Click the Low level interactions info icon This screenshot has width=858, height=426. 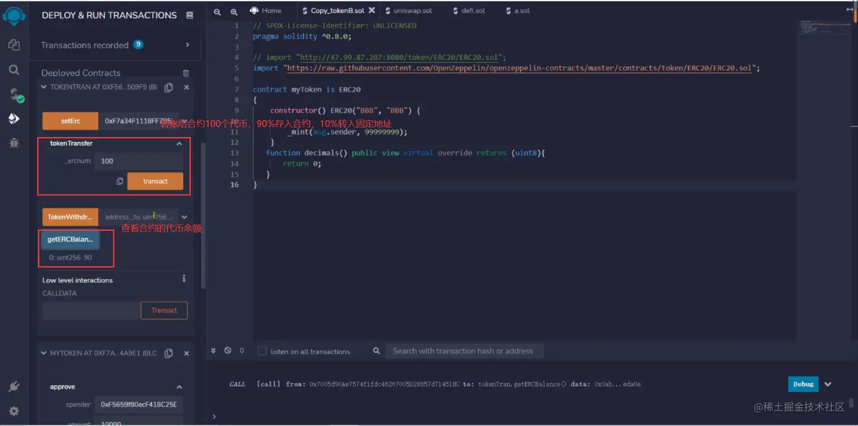(x=184, y=279)
